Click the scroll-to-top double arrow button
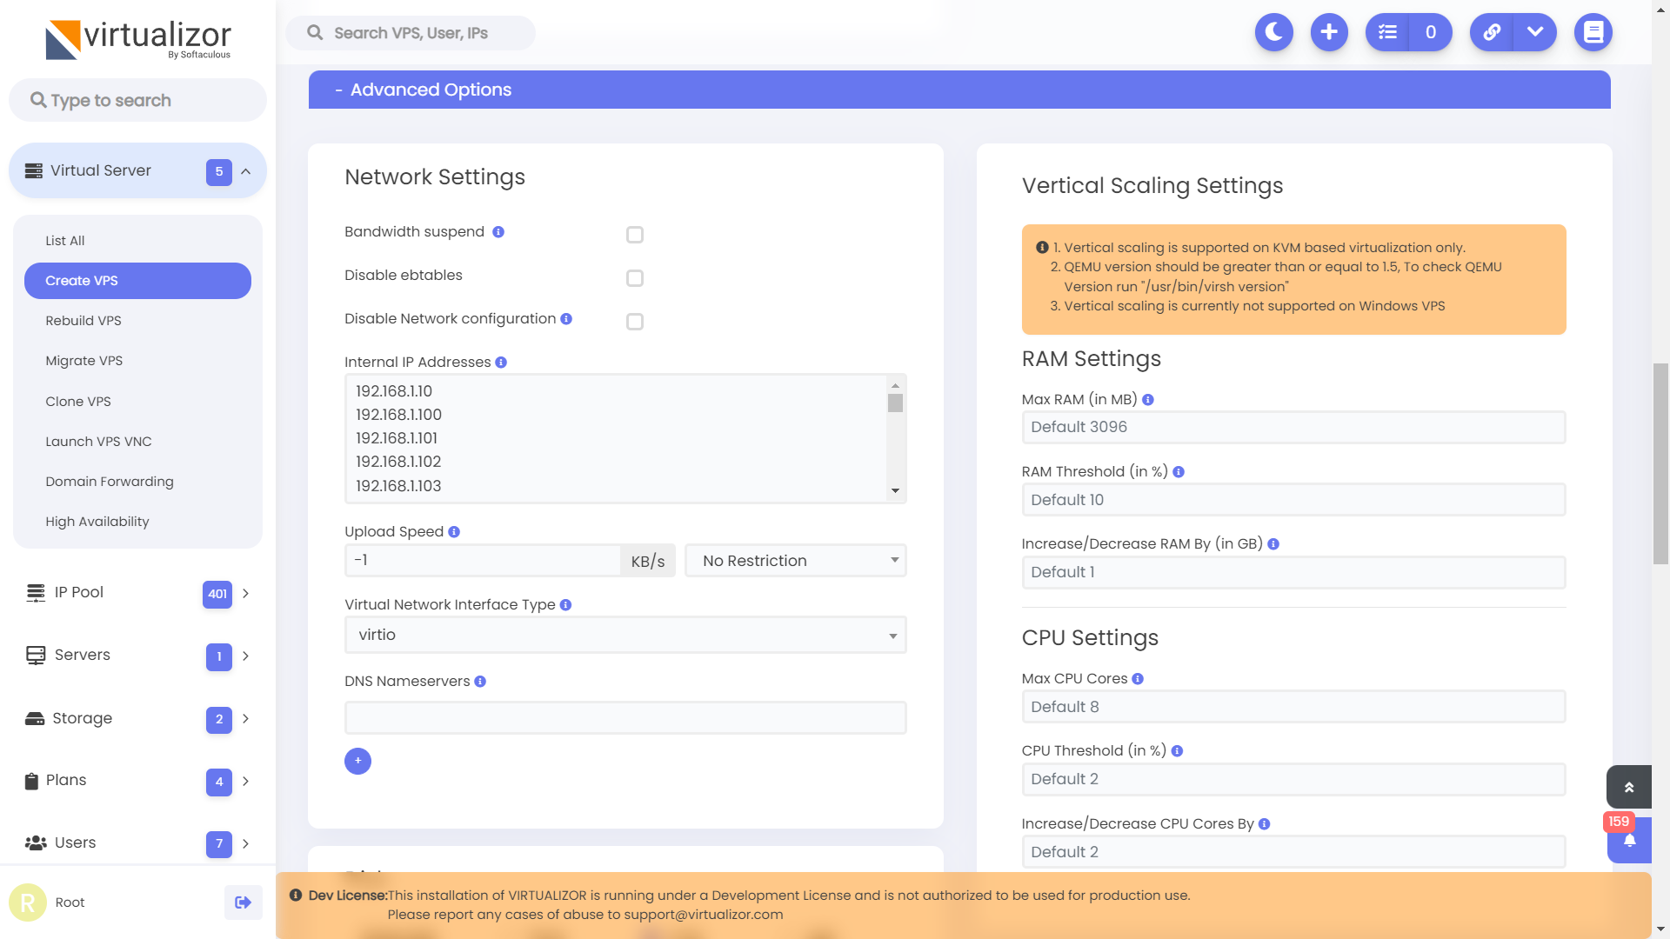This screenshot has width=1670, height=939. (1629, 787)
